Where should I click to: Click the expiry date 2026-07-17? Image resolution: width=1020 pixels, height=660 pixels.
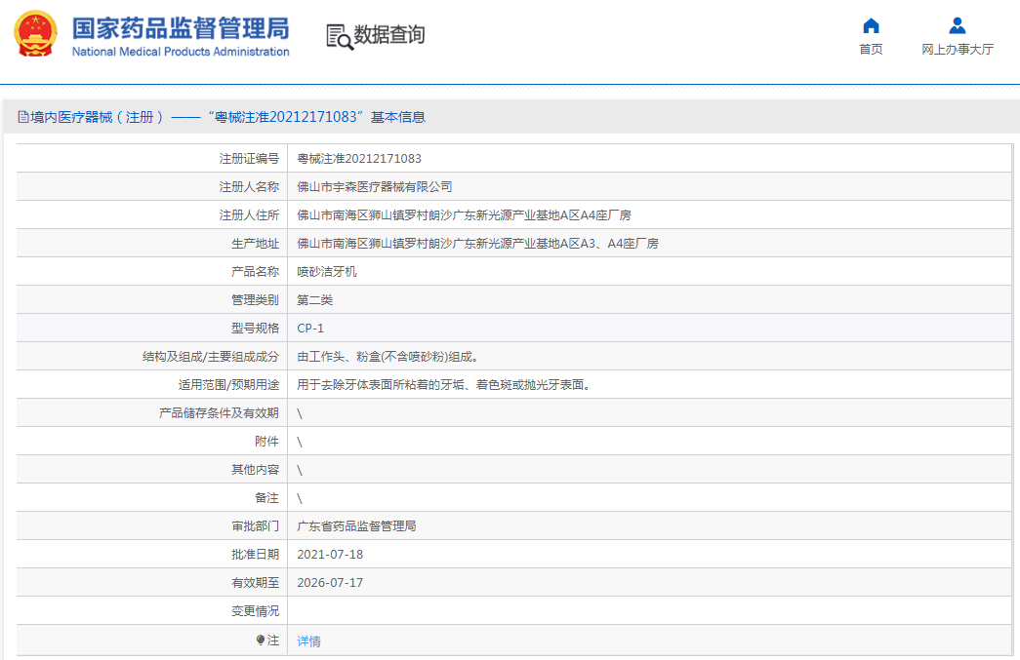[x=330, y=583]
